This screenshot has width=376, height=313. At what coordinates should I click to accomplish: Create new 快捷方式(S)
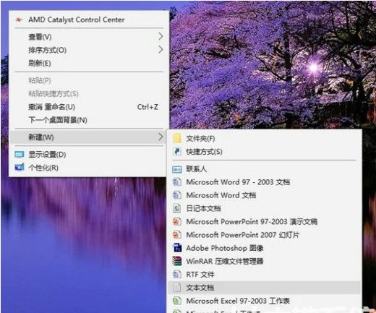pyautogui.click(x=264, y=152)
